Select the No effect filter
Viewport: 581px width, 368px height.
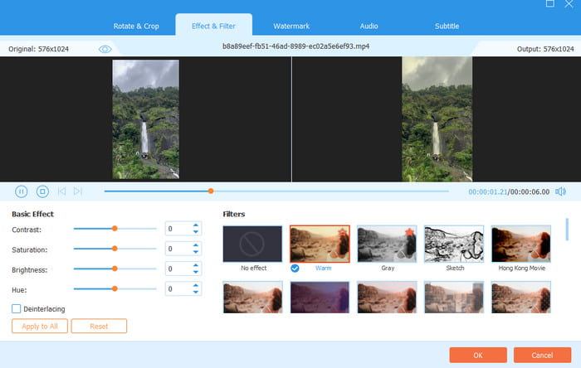[252, 244]
